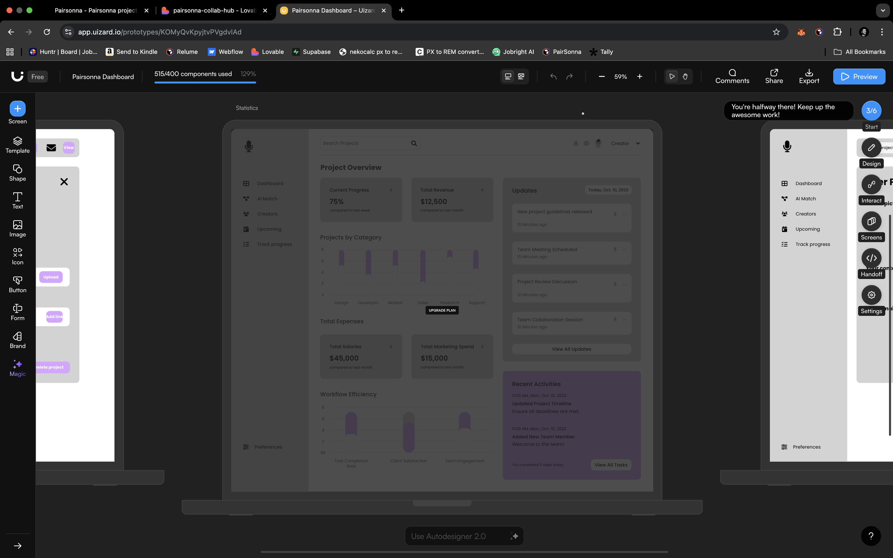The width and height of the screenshot is (893, 558).
Task: Switch to select pointer mode
Action: pyautogui.click(x=672, y=76)
